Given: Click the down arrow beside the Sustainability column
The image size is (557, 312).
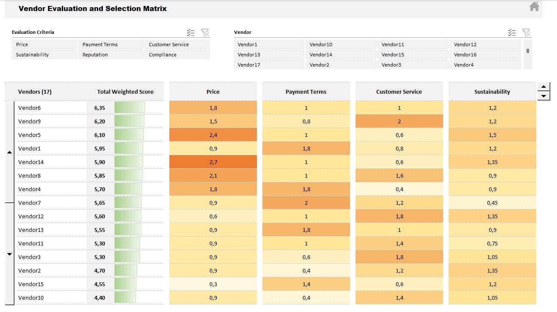Looking at the screenshot, I should click(543, 96).
